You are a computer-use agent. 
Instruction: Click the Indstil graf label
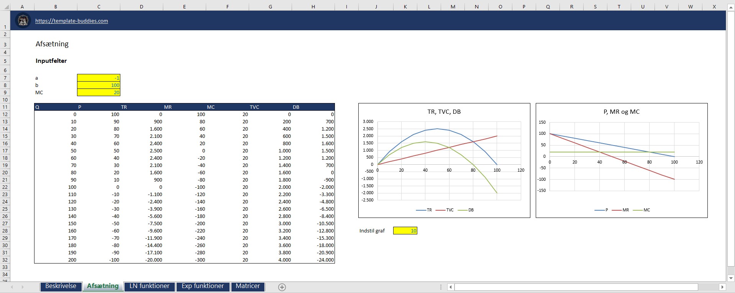[372, 231]
